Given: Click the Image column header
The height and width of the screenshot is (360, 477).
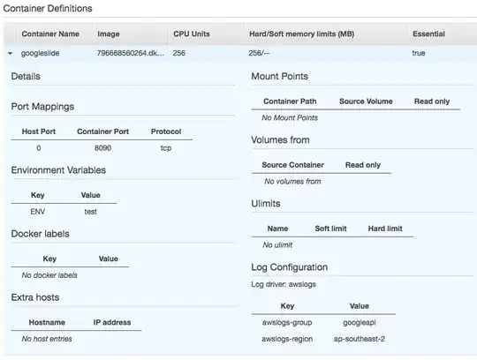Looking at the screenshot, I should 109,34.
